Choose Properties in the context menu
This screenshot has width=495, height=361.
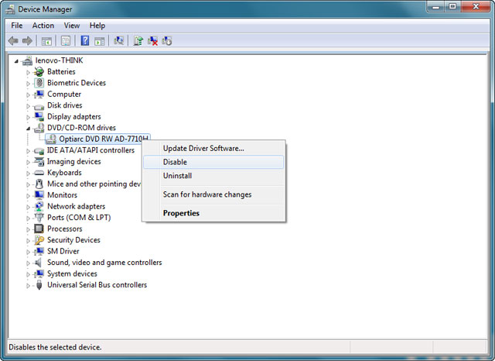(x=213, y=213)
